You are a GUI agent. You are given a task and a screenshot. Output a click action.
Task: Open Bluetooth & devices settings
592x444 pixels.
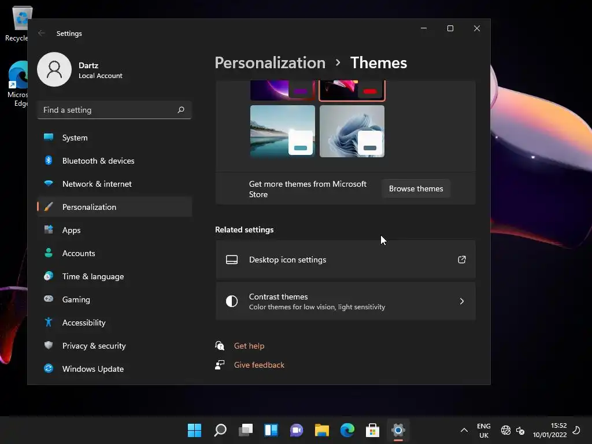(114, 161)
